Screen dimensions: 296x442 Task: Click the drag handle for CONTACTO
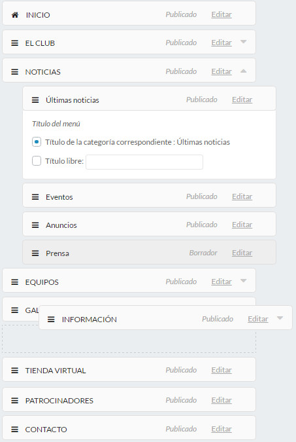coord(14,430)
